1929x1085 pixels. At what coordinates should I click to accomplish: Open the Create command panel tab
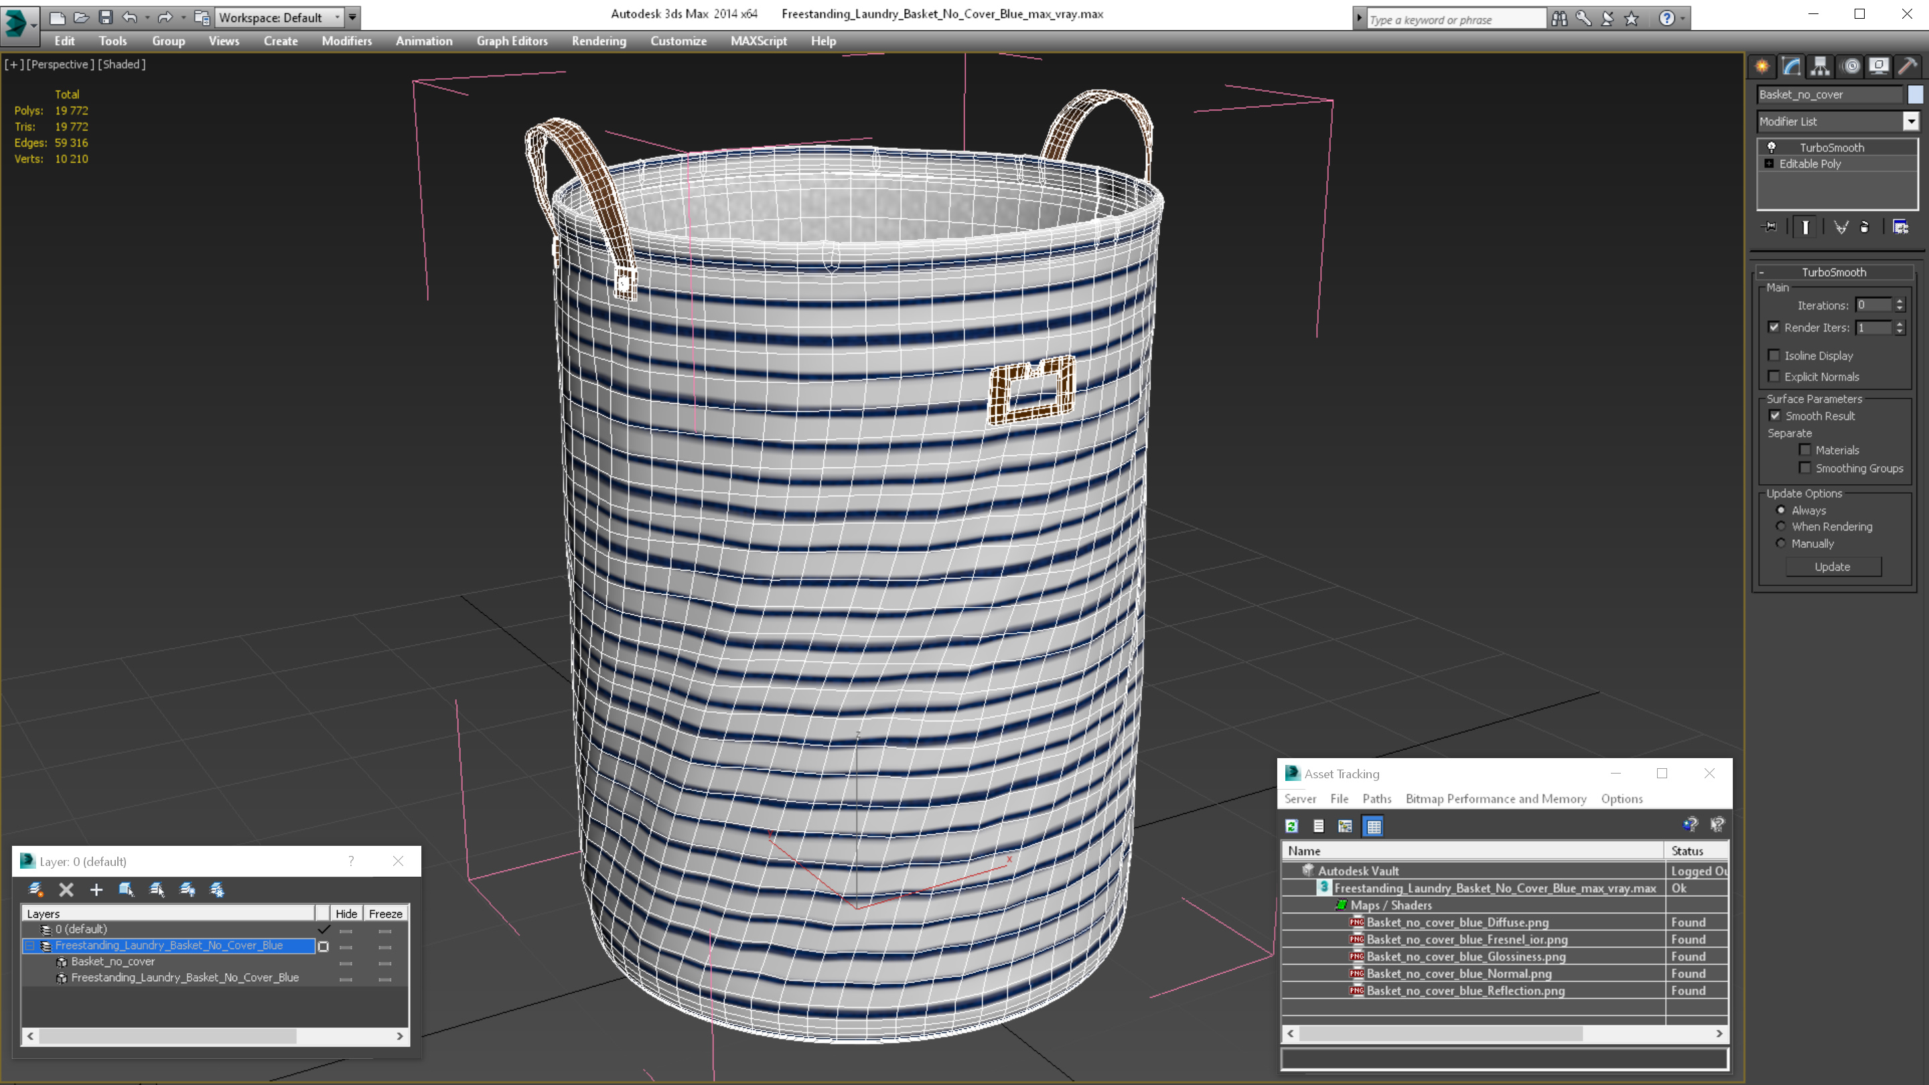click(1762, 66)
